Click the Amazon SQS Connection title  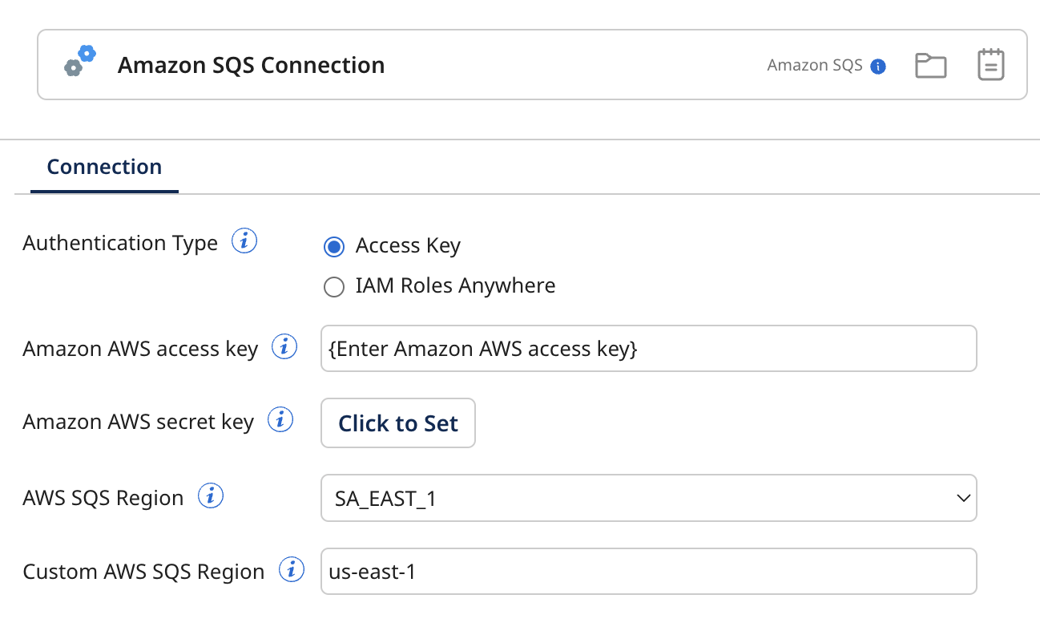[252, 65]
